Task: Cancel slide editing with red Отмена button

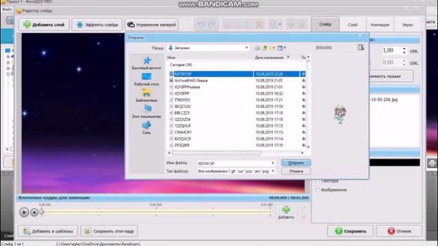Action: [x=399, y=231]
